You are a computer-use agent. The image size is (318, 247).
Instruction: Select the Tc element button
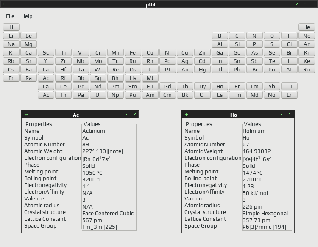(x=115, y=61)
